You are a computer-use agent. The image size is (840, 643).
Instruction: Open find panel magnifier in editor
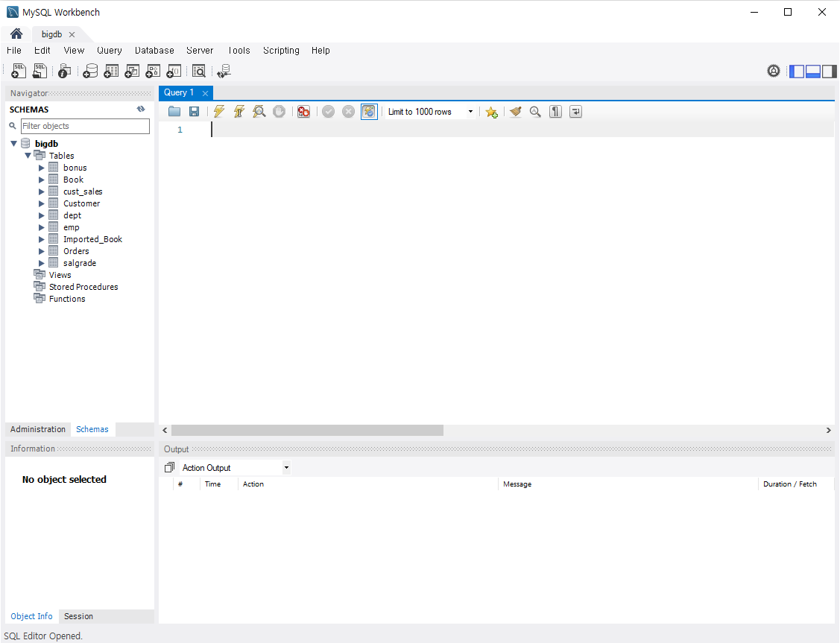click(x=535, y=111)
